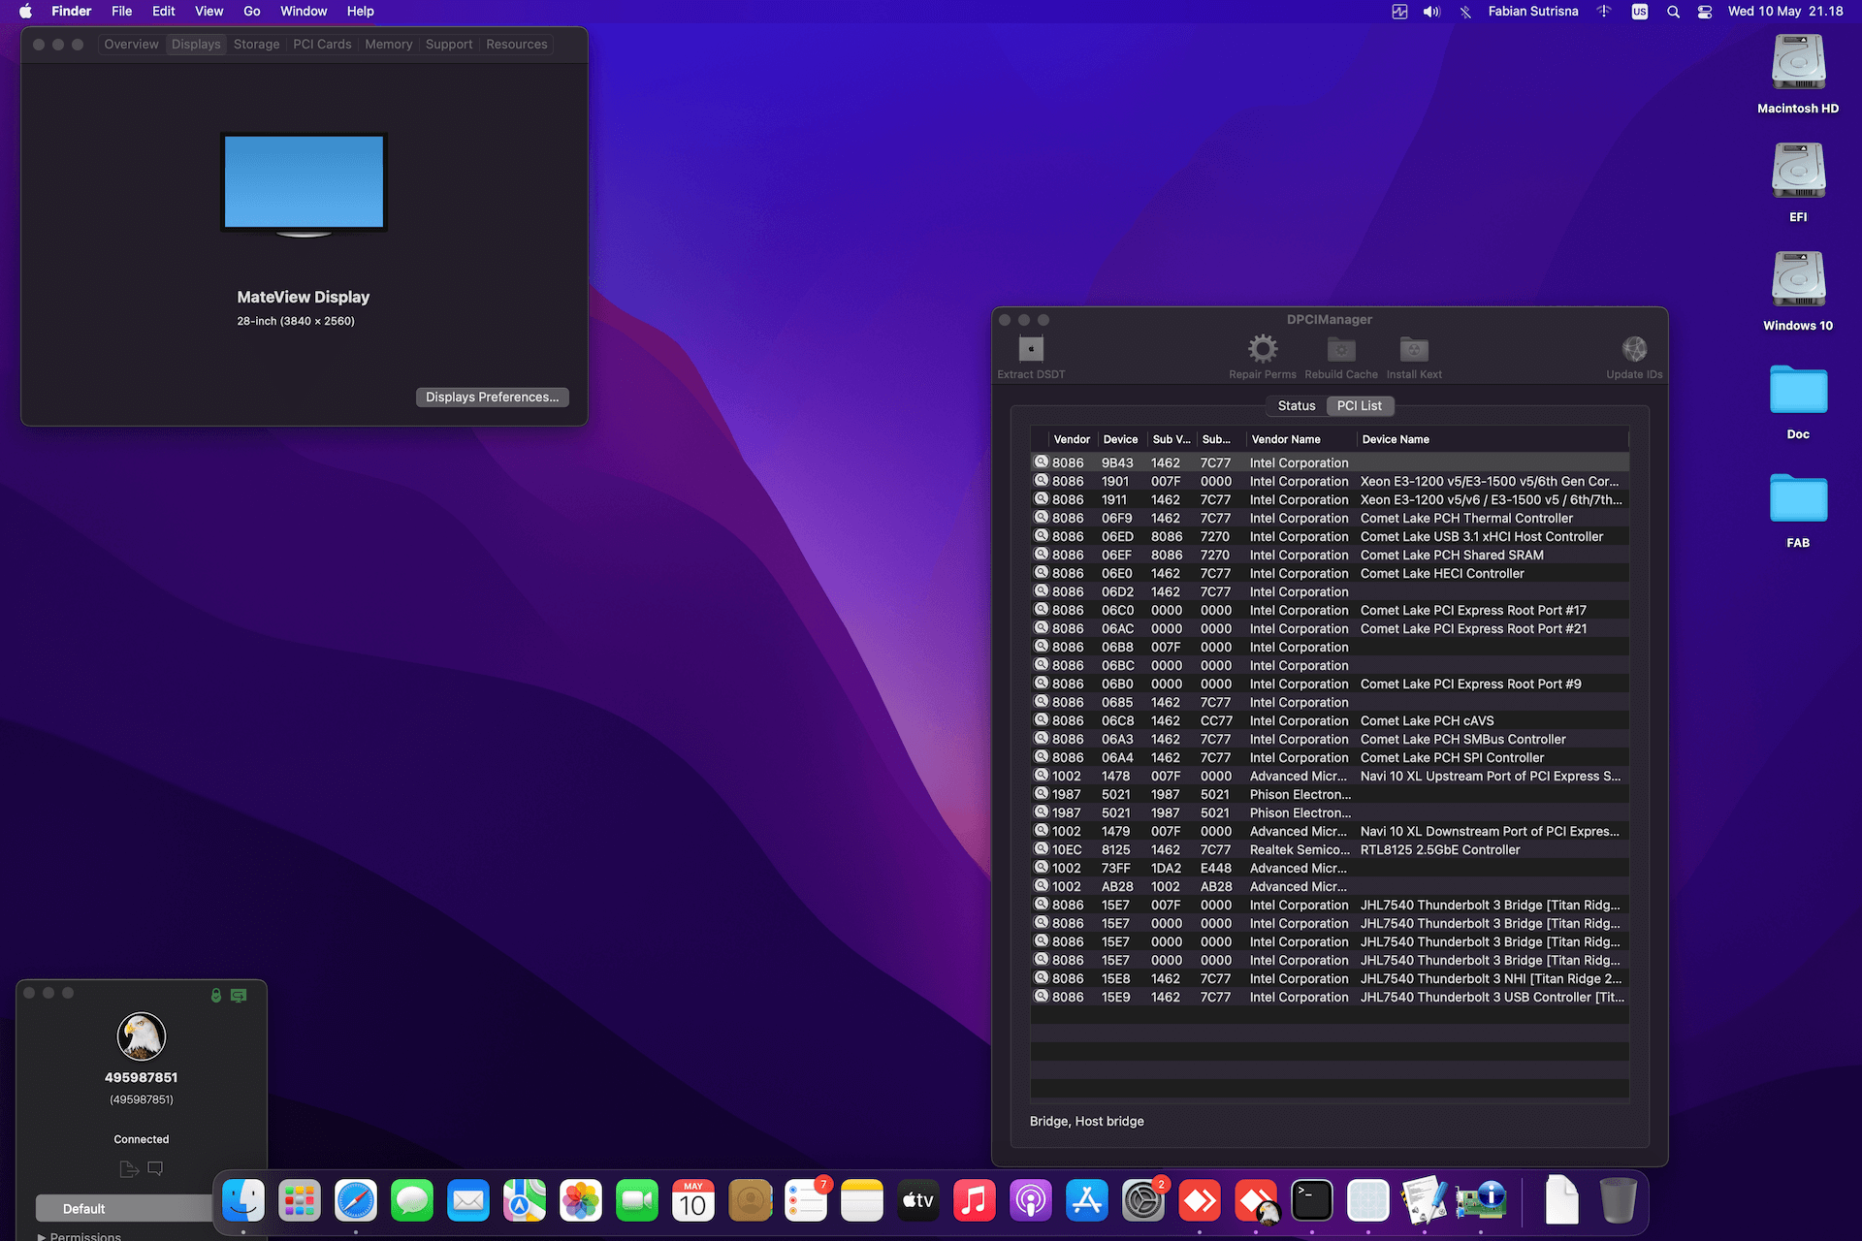Open Maps in the Dock
This screenshot has width=1862, height=1241.
coord(525,1201)
